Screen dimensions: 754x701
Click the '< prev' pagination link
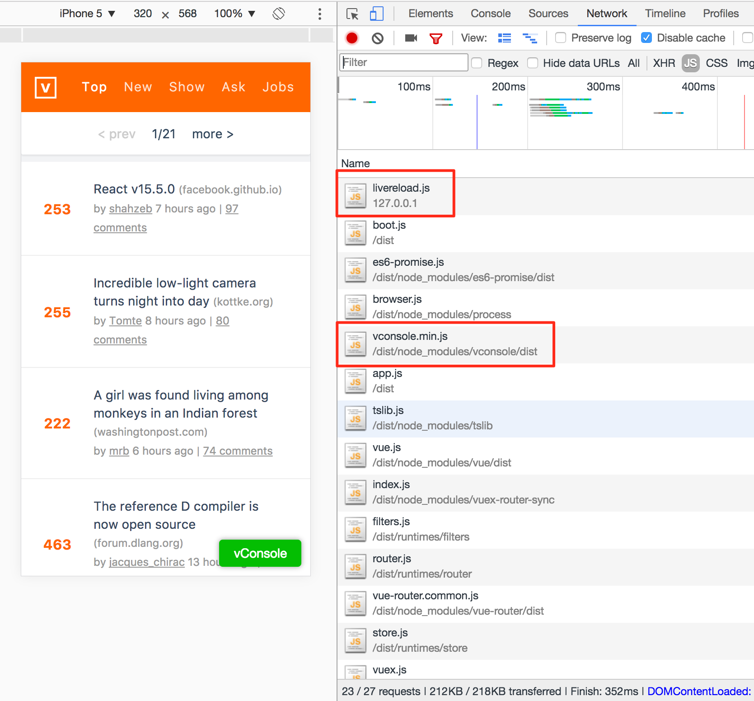click(117, 134)
